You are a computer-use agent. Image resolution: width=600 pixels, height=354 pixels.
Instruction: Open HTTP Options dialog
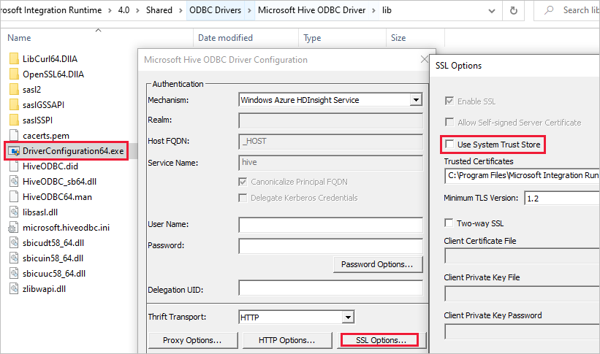(x=287, y=340)
